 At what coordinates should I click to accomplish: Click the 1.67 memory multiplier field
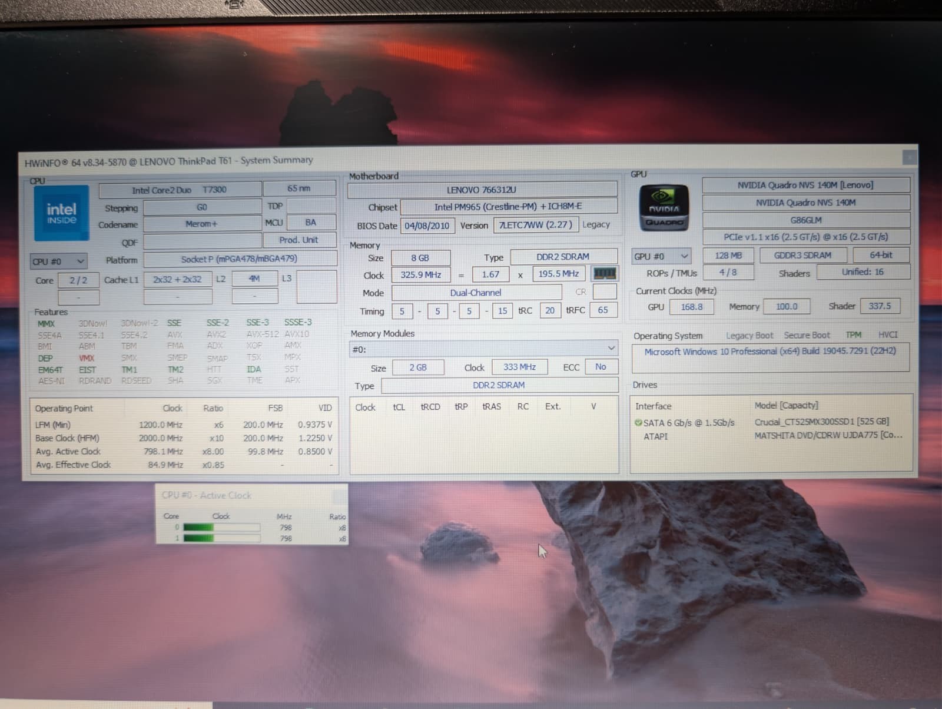pos(490,274)
